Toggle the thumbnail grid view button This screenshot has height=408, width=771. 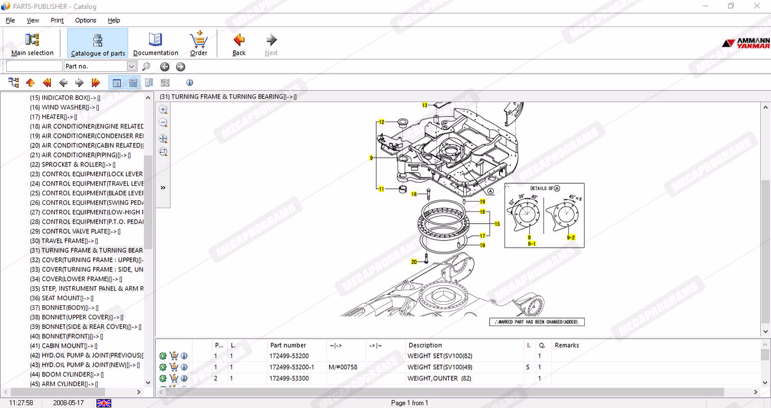[165, 83]
